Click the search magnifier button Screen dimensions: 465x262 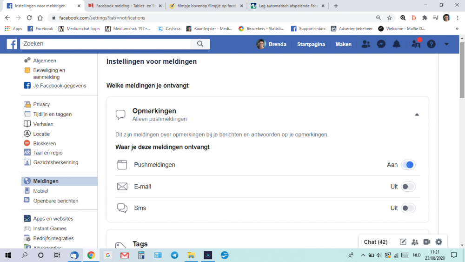point(200,44)
